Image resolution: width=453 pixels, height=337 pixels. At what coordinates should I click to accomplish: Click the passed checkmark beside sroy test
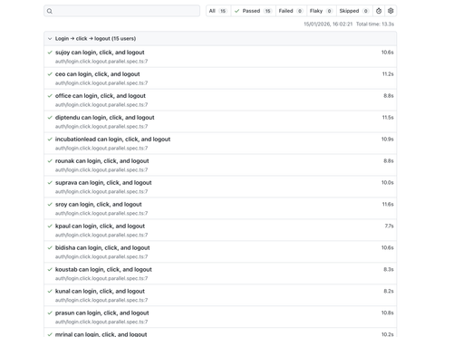(x=50, y=205)
